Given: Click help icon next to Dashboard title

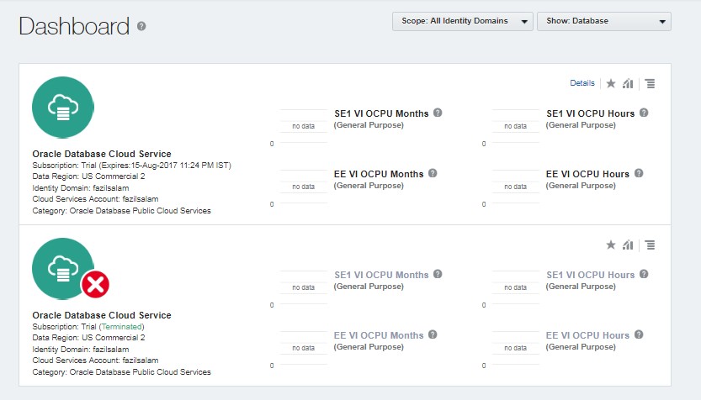Looking at the screenshot, I should click(141, 27).
